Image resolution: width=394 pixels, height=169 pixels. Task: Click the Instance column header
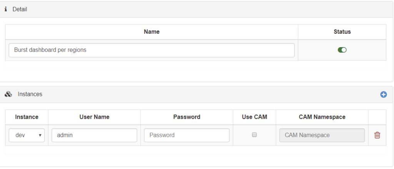point(27,117)
